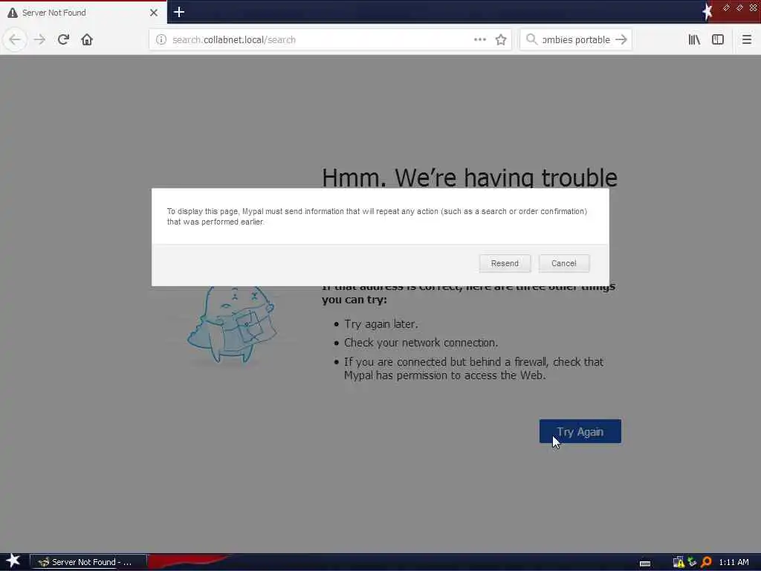
Task: Open a new tab with the plus button
Action: click(178, 12)
